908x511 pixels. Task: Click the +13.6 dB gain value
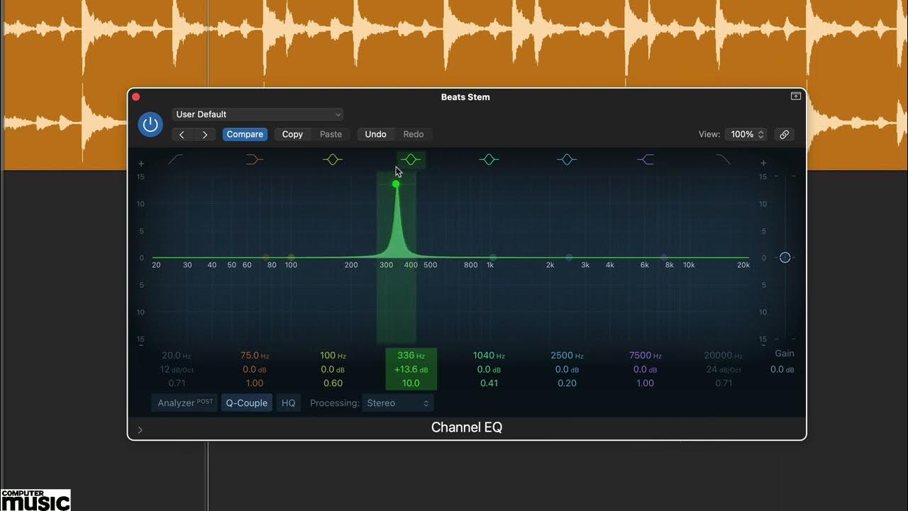(411, 369)
